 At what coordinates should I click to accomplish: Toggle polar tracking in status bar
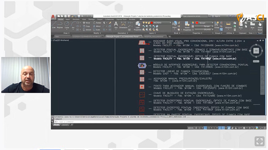point(209,128)
